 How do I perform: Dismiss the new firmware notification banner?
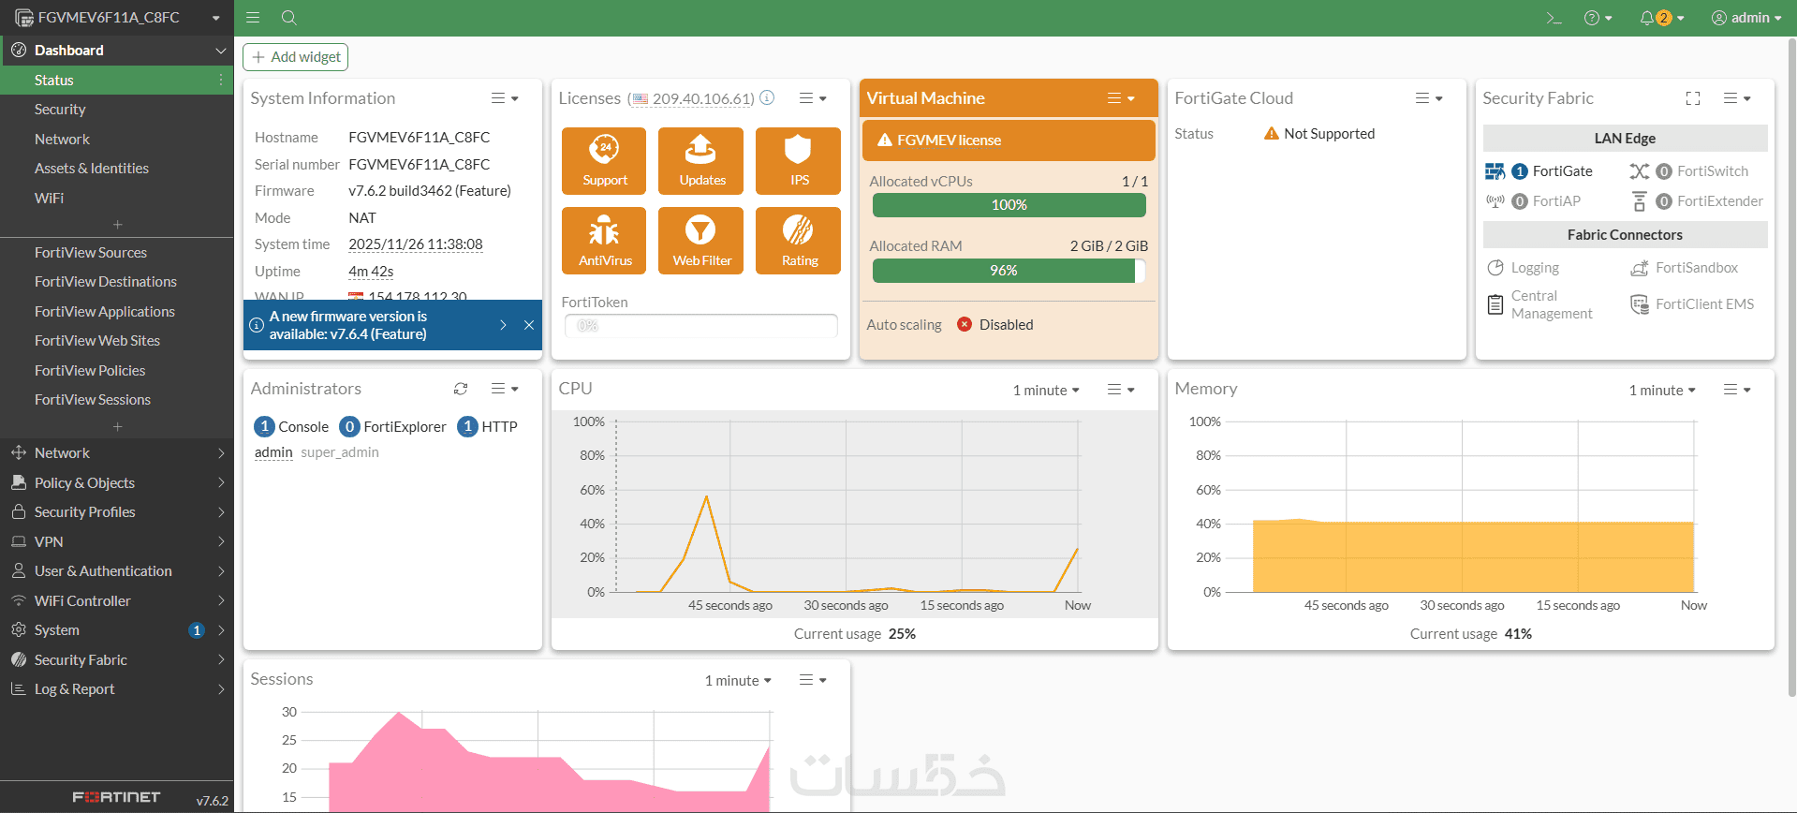(529, 325)
